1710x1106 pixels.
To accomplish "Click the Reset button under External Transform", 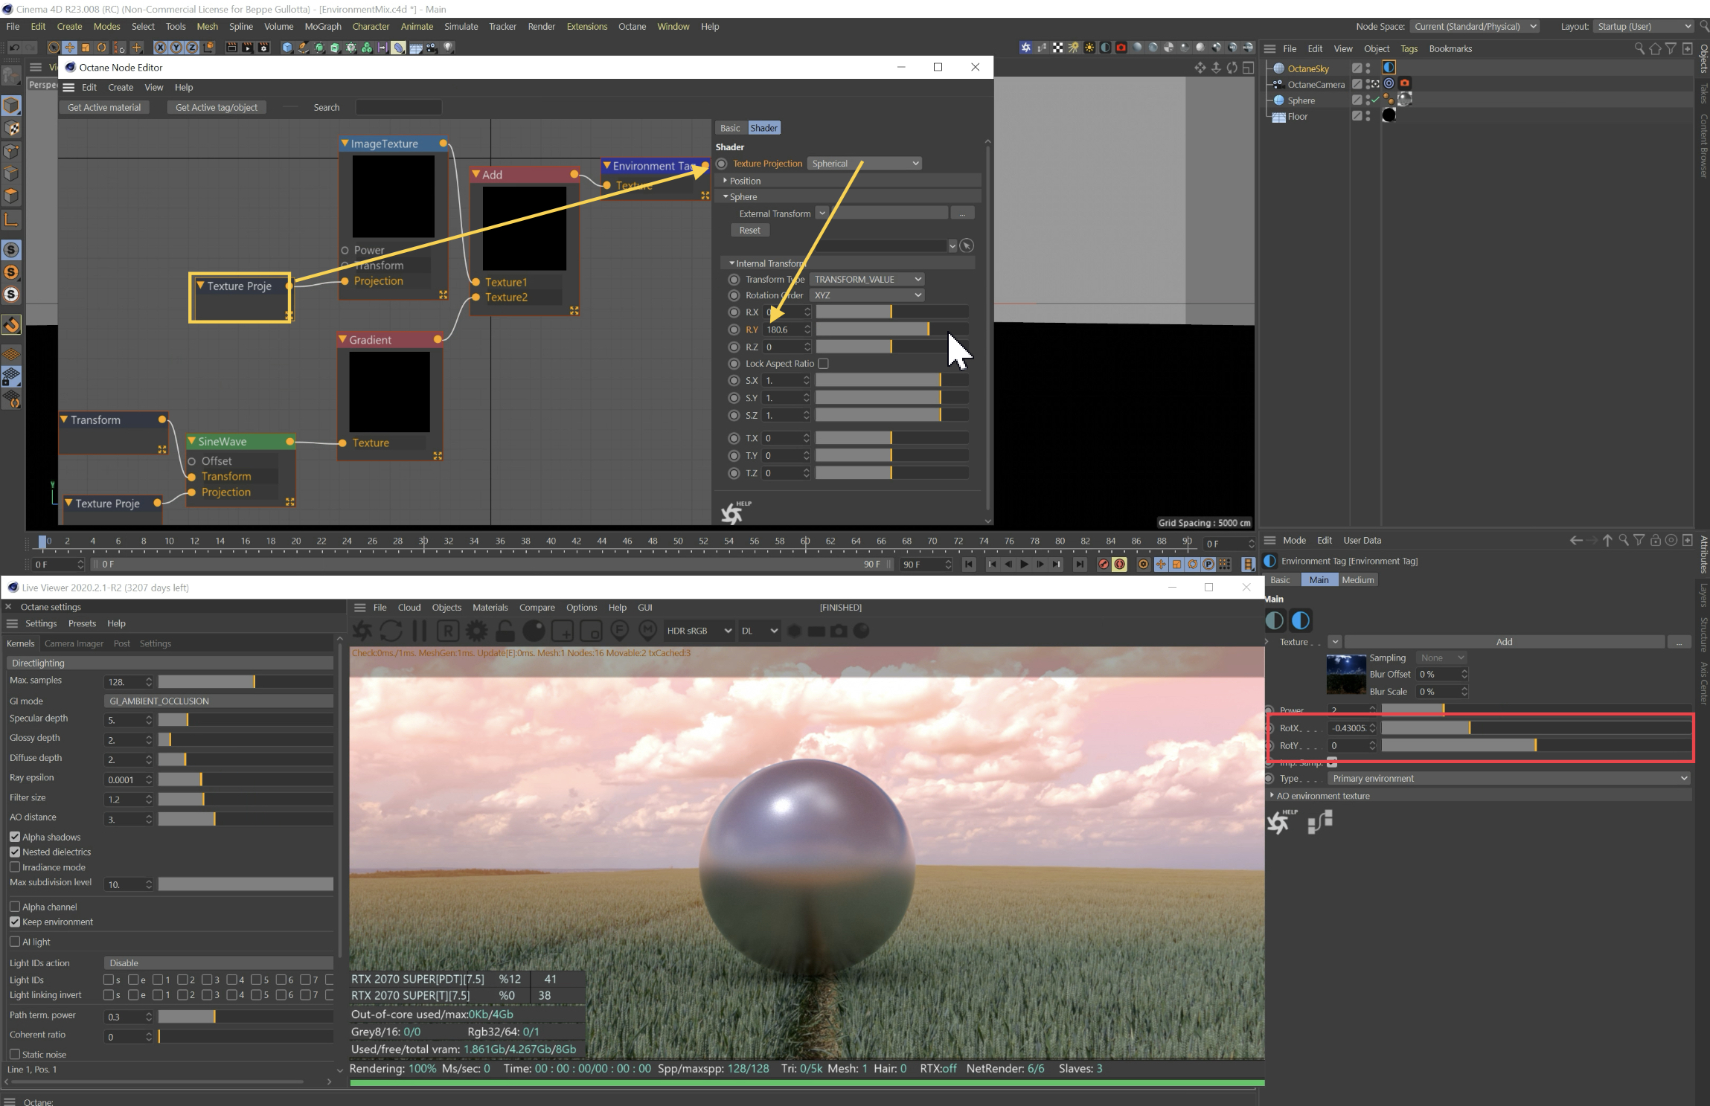I will (x=749, y=231).
